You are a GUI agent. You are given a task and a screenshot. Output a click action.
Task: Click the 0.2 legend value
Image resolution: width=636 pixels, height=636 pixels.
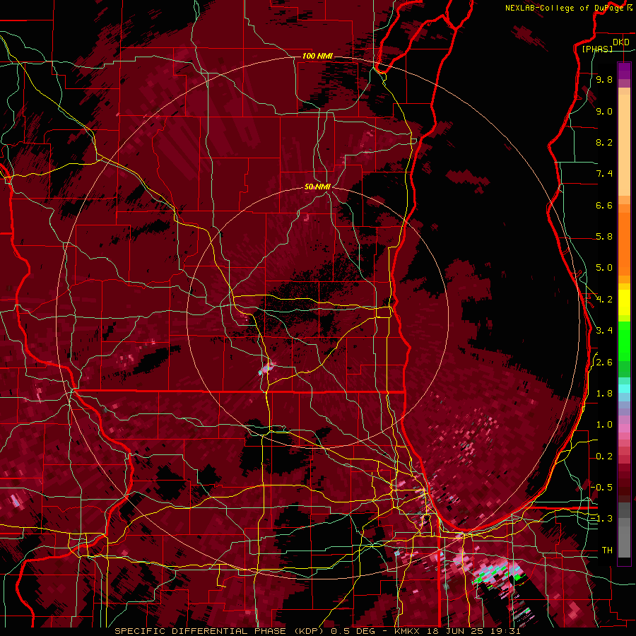604,457
